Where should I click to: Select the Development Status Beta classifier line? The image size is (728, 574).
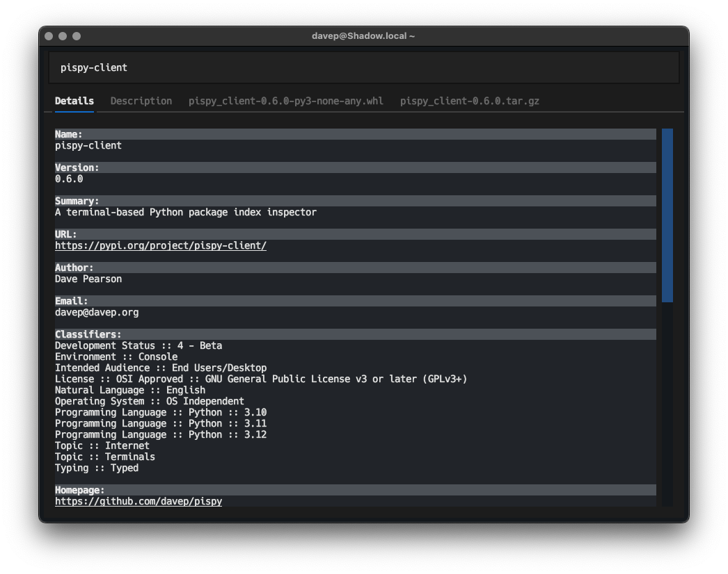[139, 345]
